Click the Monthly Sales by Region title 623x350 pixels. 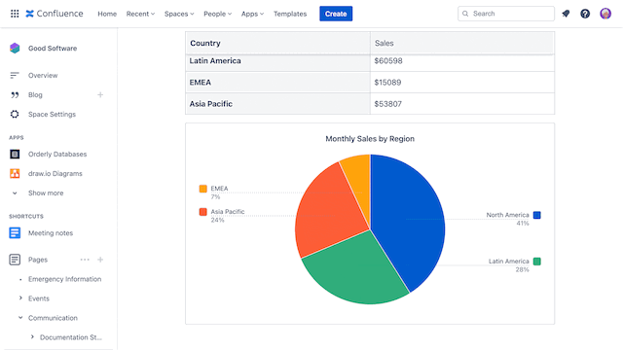370,139
